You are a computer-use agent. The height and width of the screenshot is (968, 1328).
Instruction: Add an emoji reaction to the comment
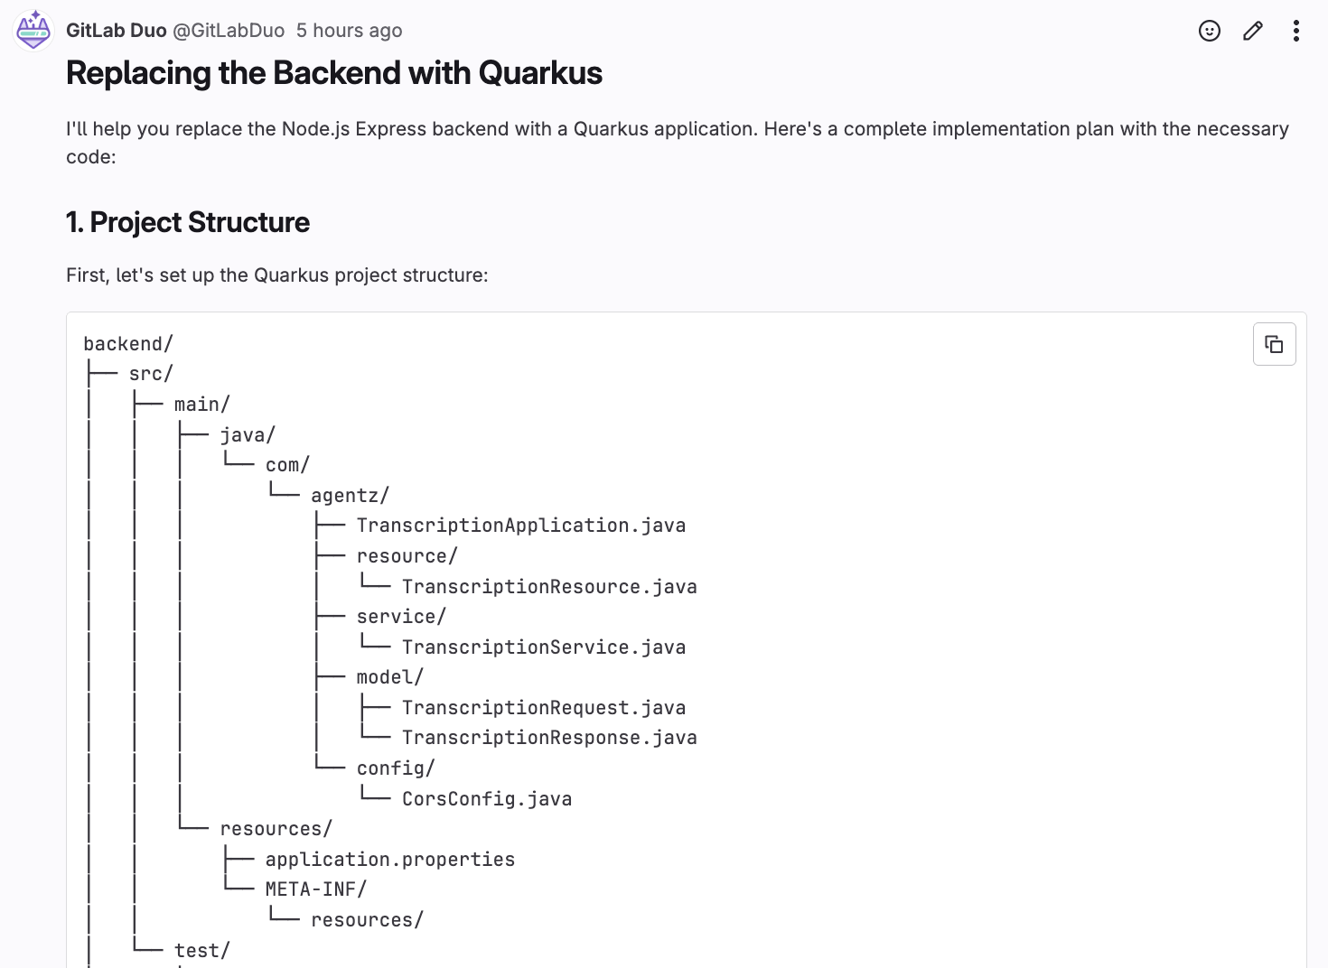(1209, 31)
